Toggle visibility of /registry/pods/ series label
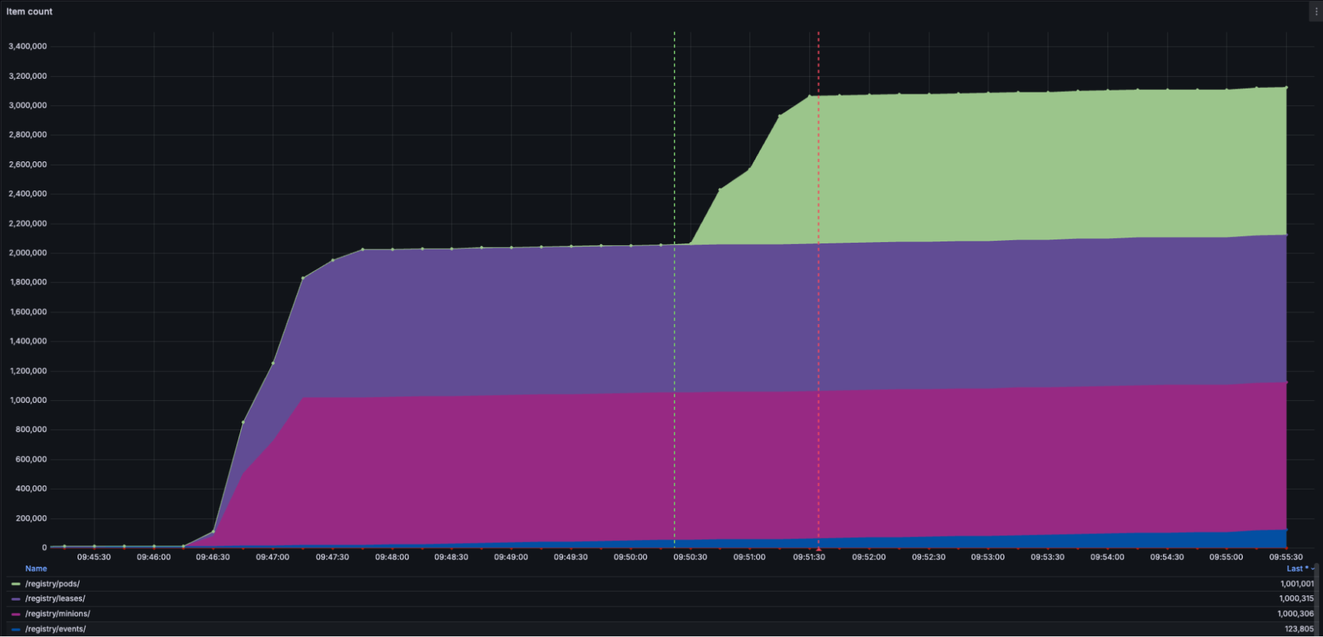 tap(53, 584)
